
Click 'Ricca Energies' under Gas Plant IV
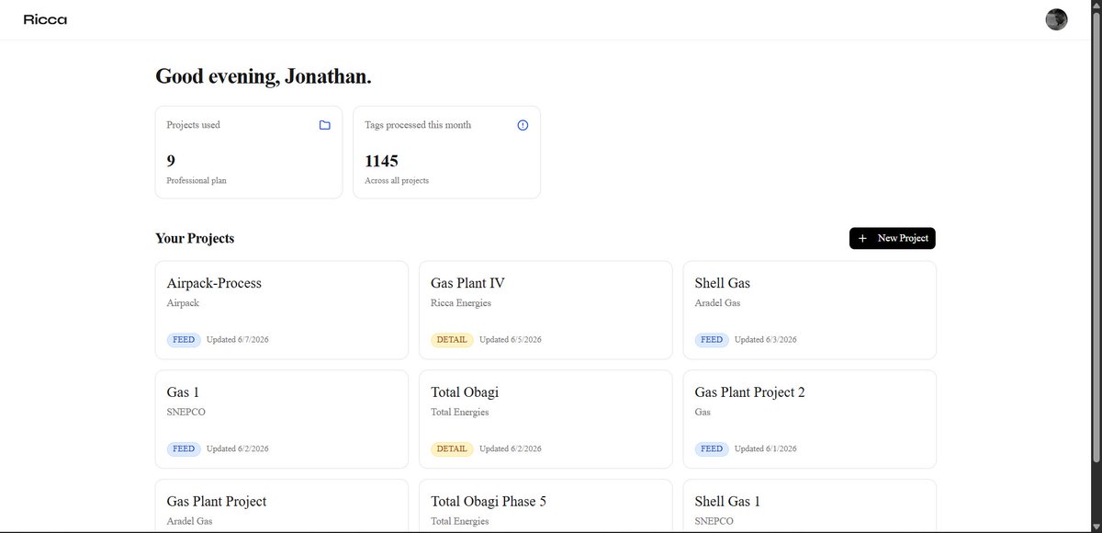[x=461, y=303]
